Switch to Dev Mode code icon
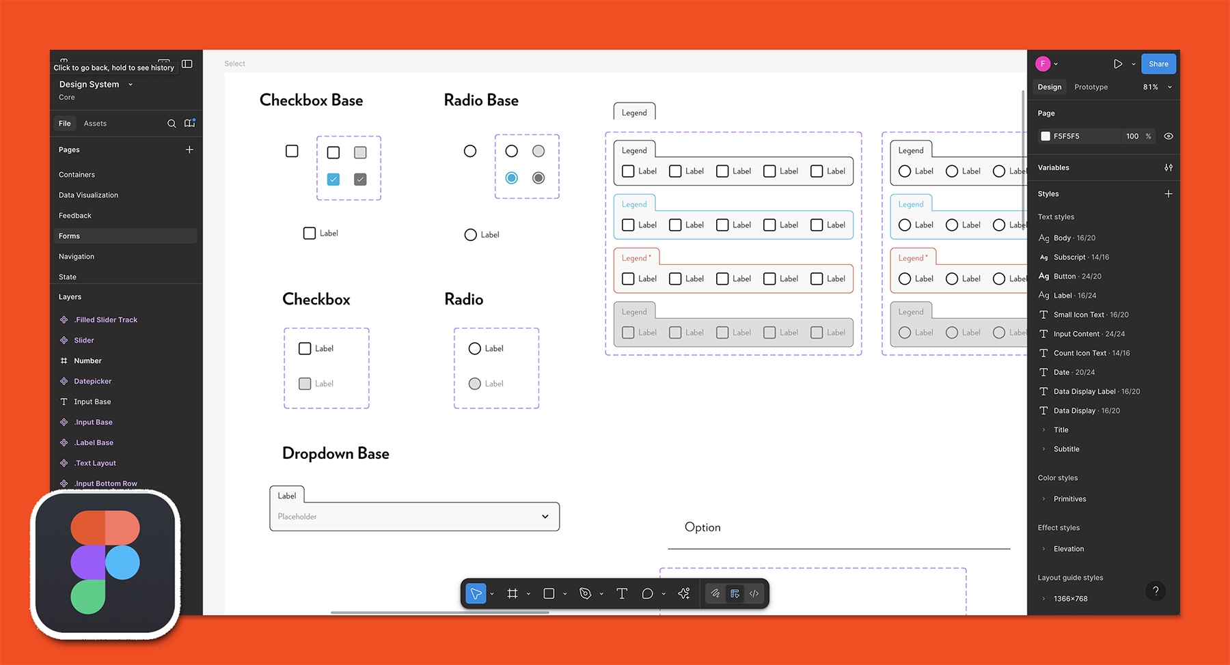The image size is (1230, 665). 754,593
